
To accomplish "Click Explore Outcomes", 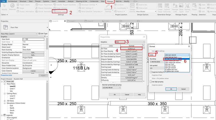I will point(167,8).
